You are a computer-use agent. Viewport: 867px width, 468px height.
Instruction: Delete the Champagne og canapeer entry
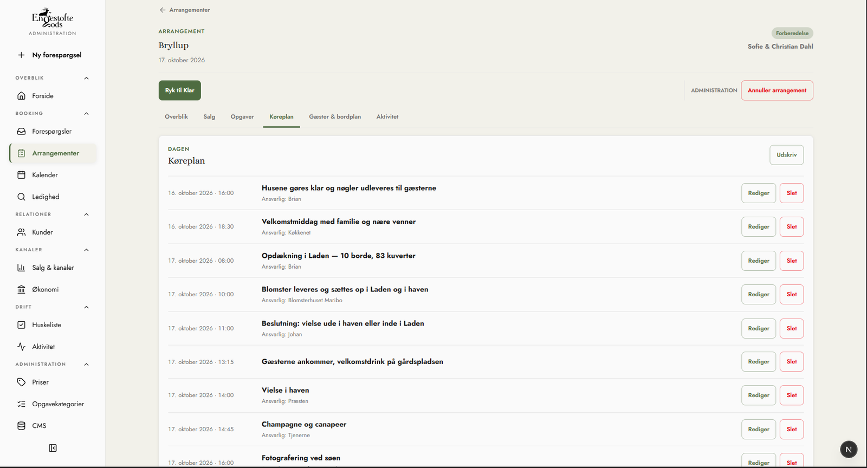(x=792, y=429)
